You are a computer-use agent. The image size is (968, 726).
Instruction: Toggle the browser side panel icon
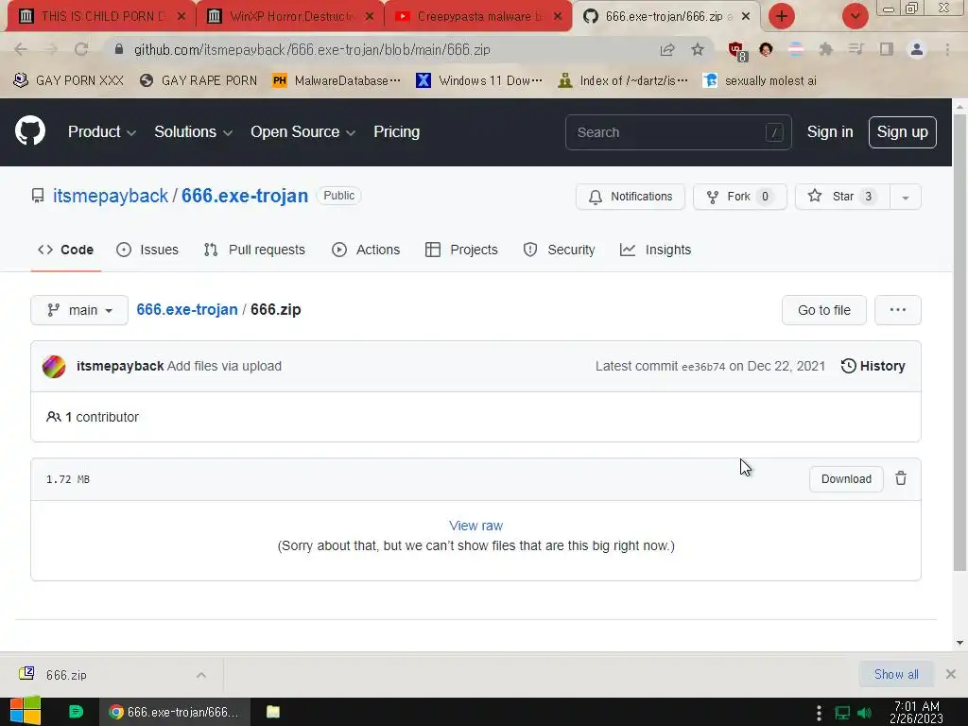point(887,49)
